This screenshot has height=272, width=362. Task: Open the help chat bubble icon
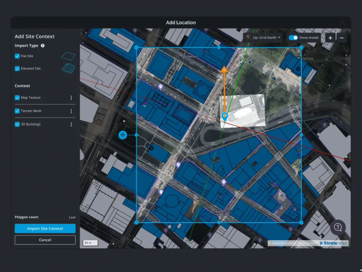point(338,227)
